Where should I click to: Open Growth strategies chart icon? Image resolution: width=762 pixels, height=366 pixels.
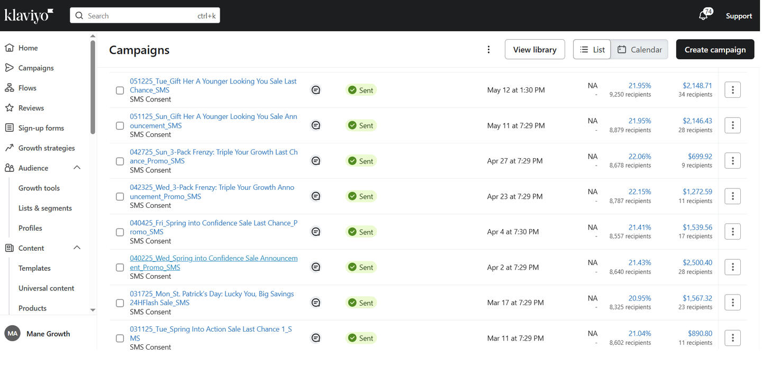click(x=9, y=148)
